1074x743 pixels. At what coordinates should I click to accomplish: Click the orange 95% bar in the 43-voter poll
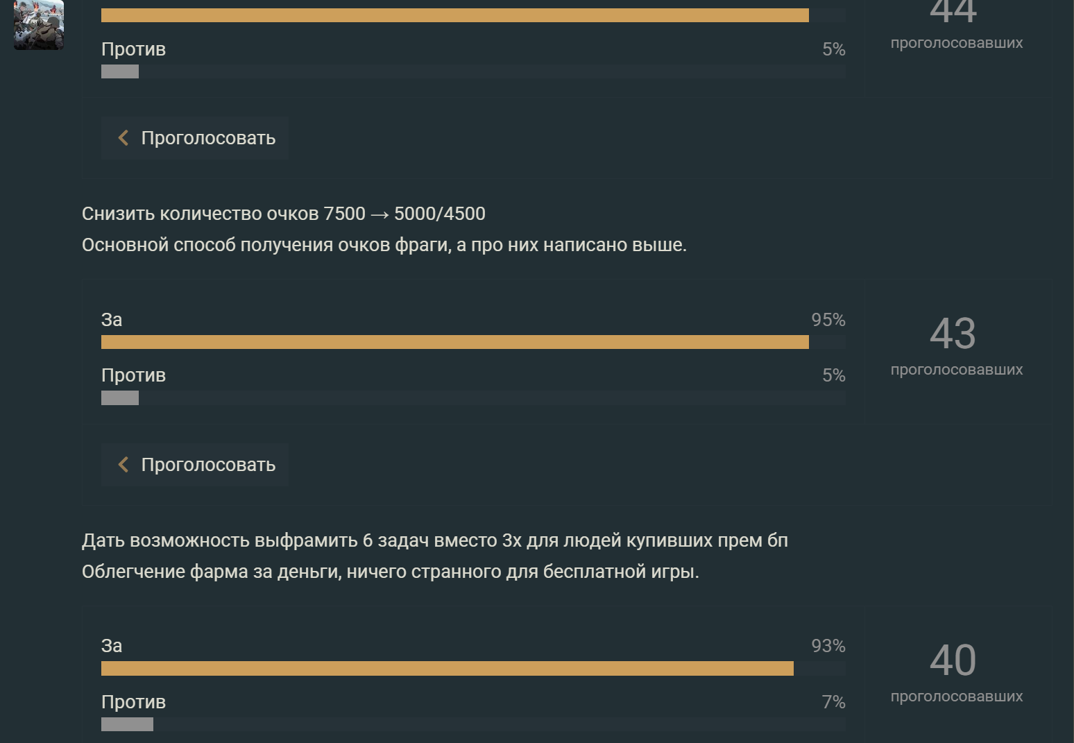(x=454, y=342)
